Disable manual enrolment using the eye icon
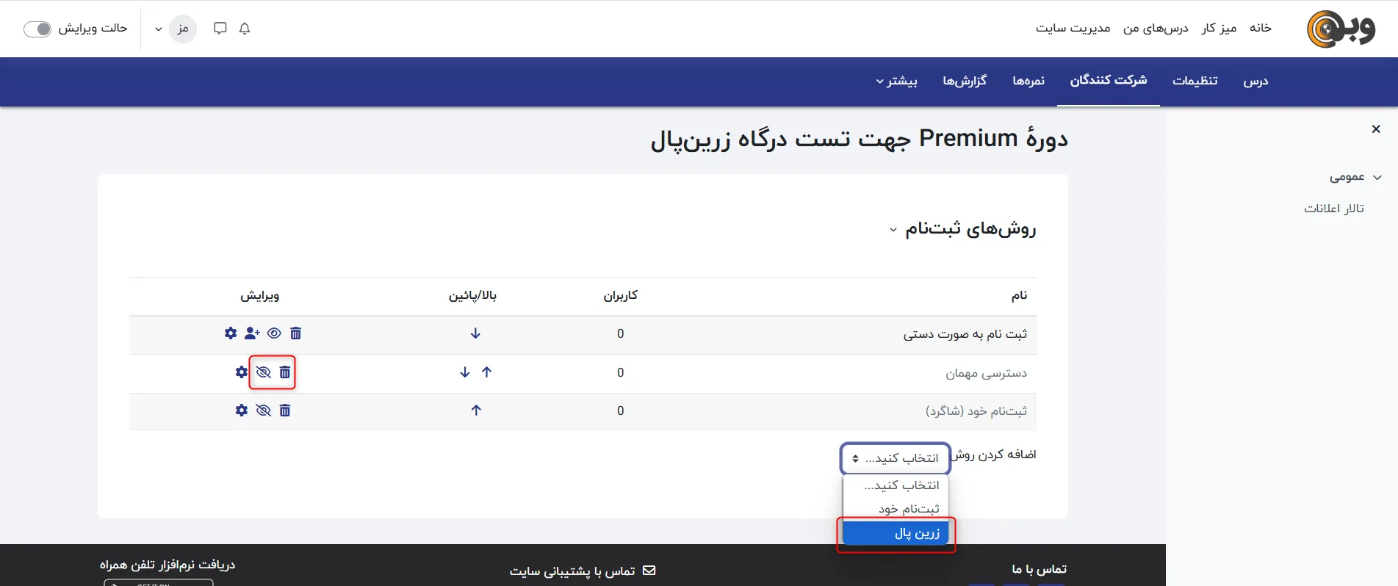Image resolution: width=1398 pixels, height=586 pixels. coord(274,333)
